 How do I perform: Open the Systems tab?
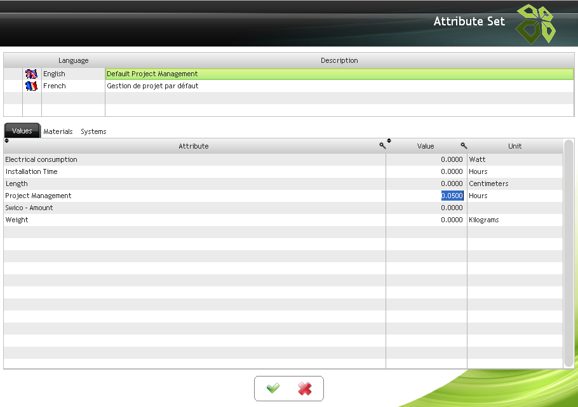(x=93, y=131)
